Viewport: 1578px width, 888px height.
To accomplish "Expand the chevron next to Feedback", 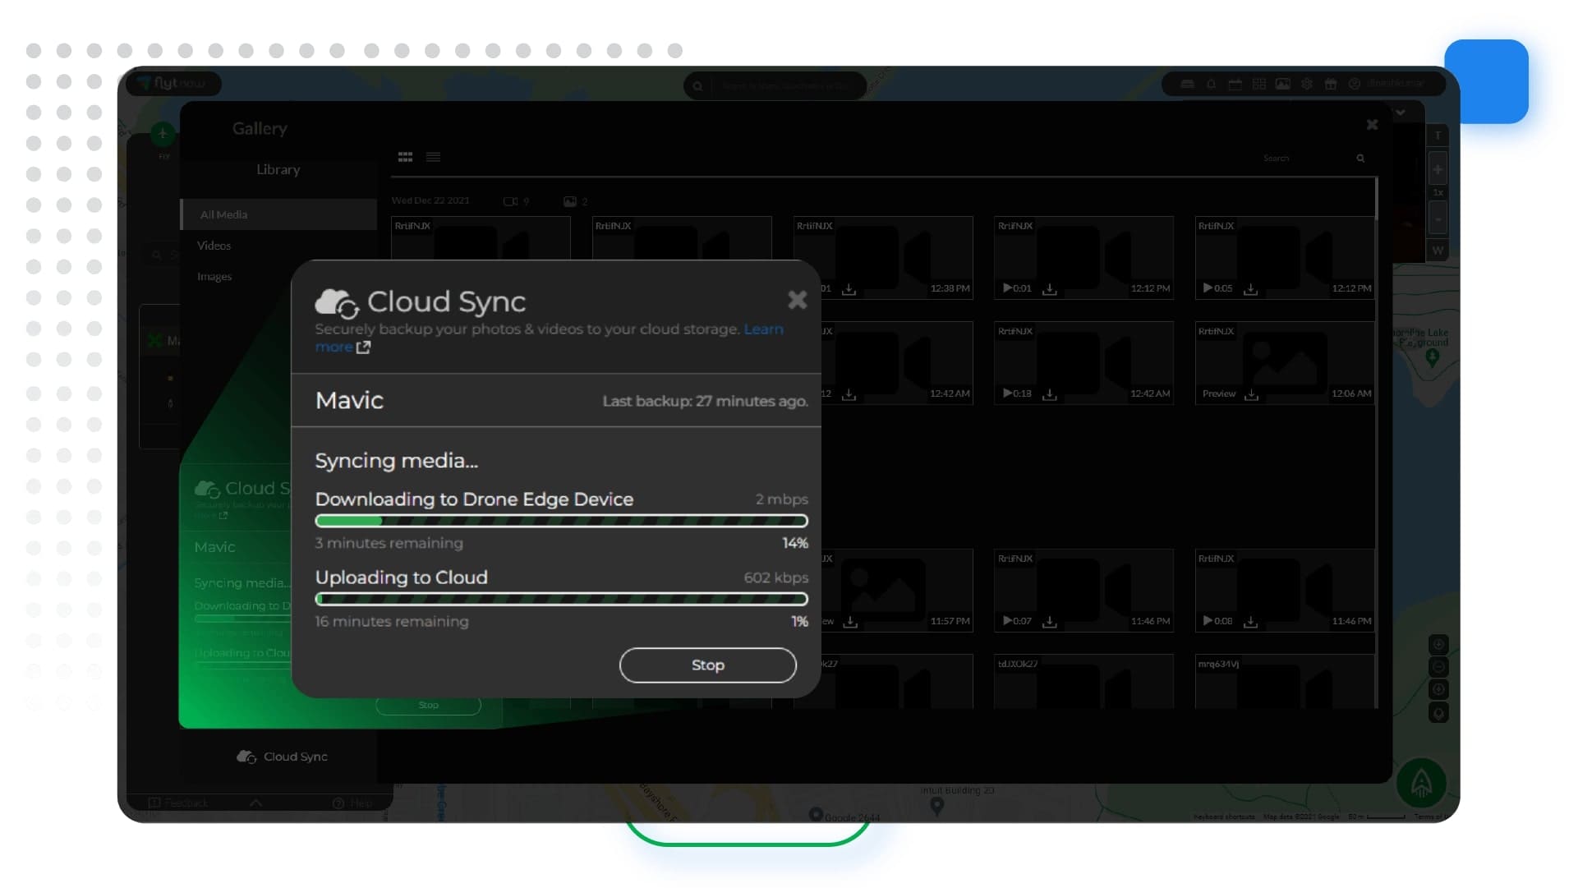I will tap(255, 803).
